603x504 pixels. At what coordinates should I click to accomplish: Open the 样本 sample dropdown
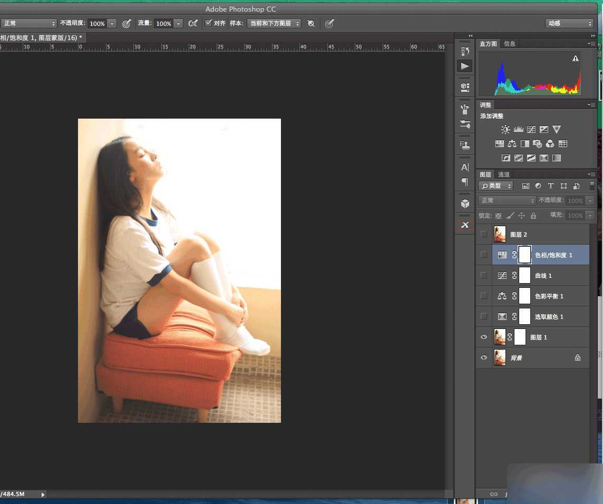click(x=274, y=24)
